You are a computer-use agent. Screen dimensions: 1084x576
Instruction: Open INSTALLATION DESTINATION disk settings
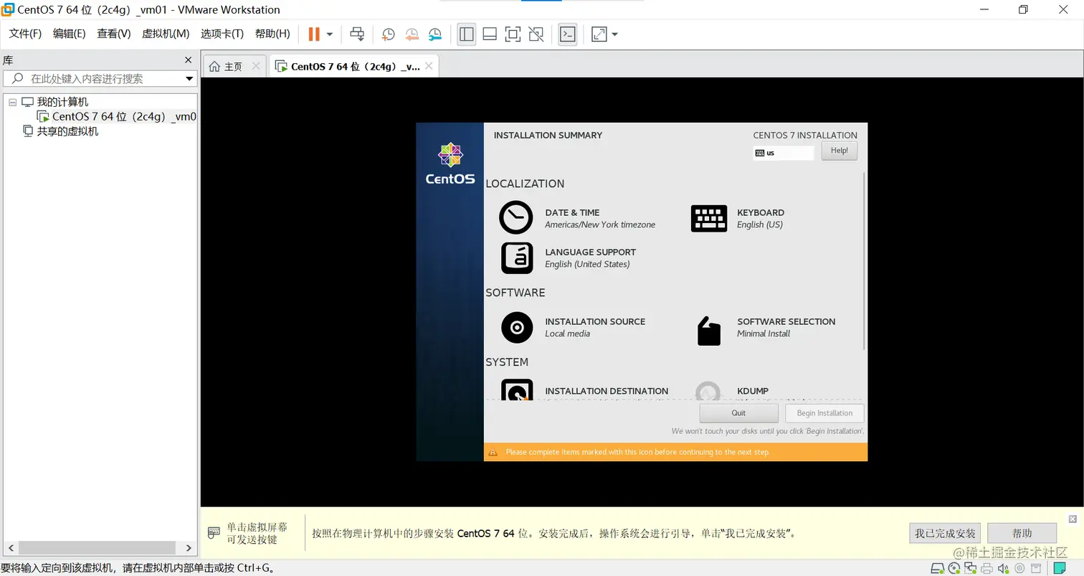tap(584, 391)
